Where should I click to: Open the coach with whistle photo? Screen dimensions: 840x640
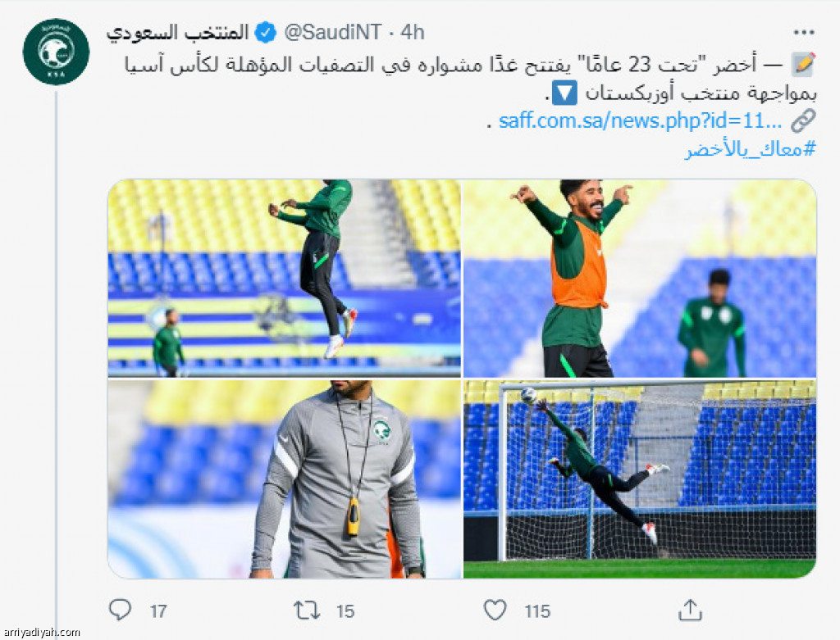[x=284, y=479]
